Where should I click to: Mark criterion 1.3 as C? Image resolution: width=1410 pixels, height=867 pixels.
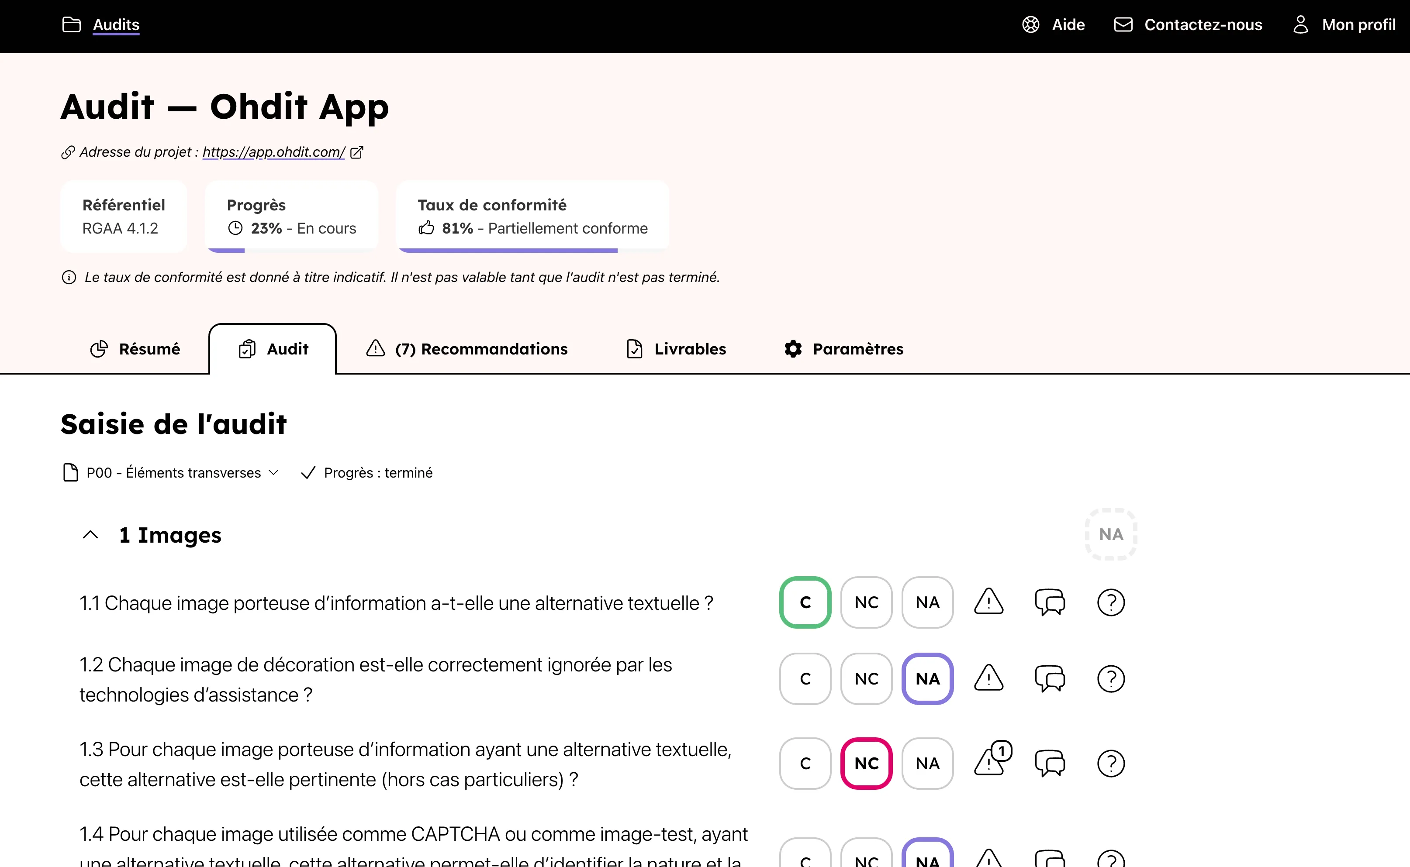click(805, 764)
